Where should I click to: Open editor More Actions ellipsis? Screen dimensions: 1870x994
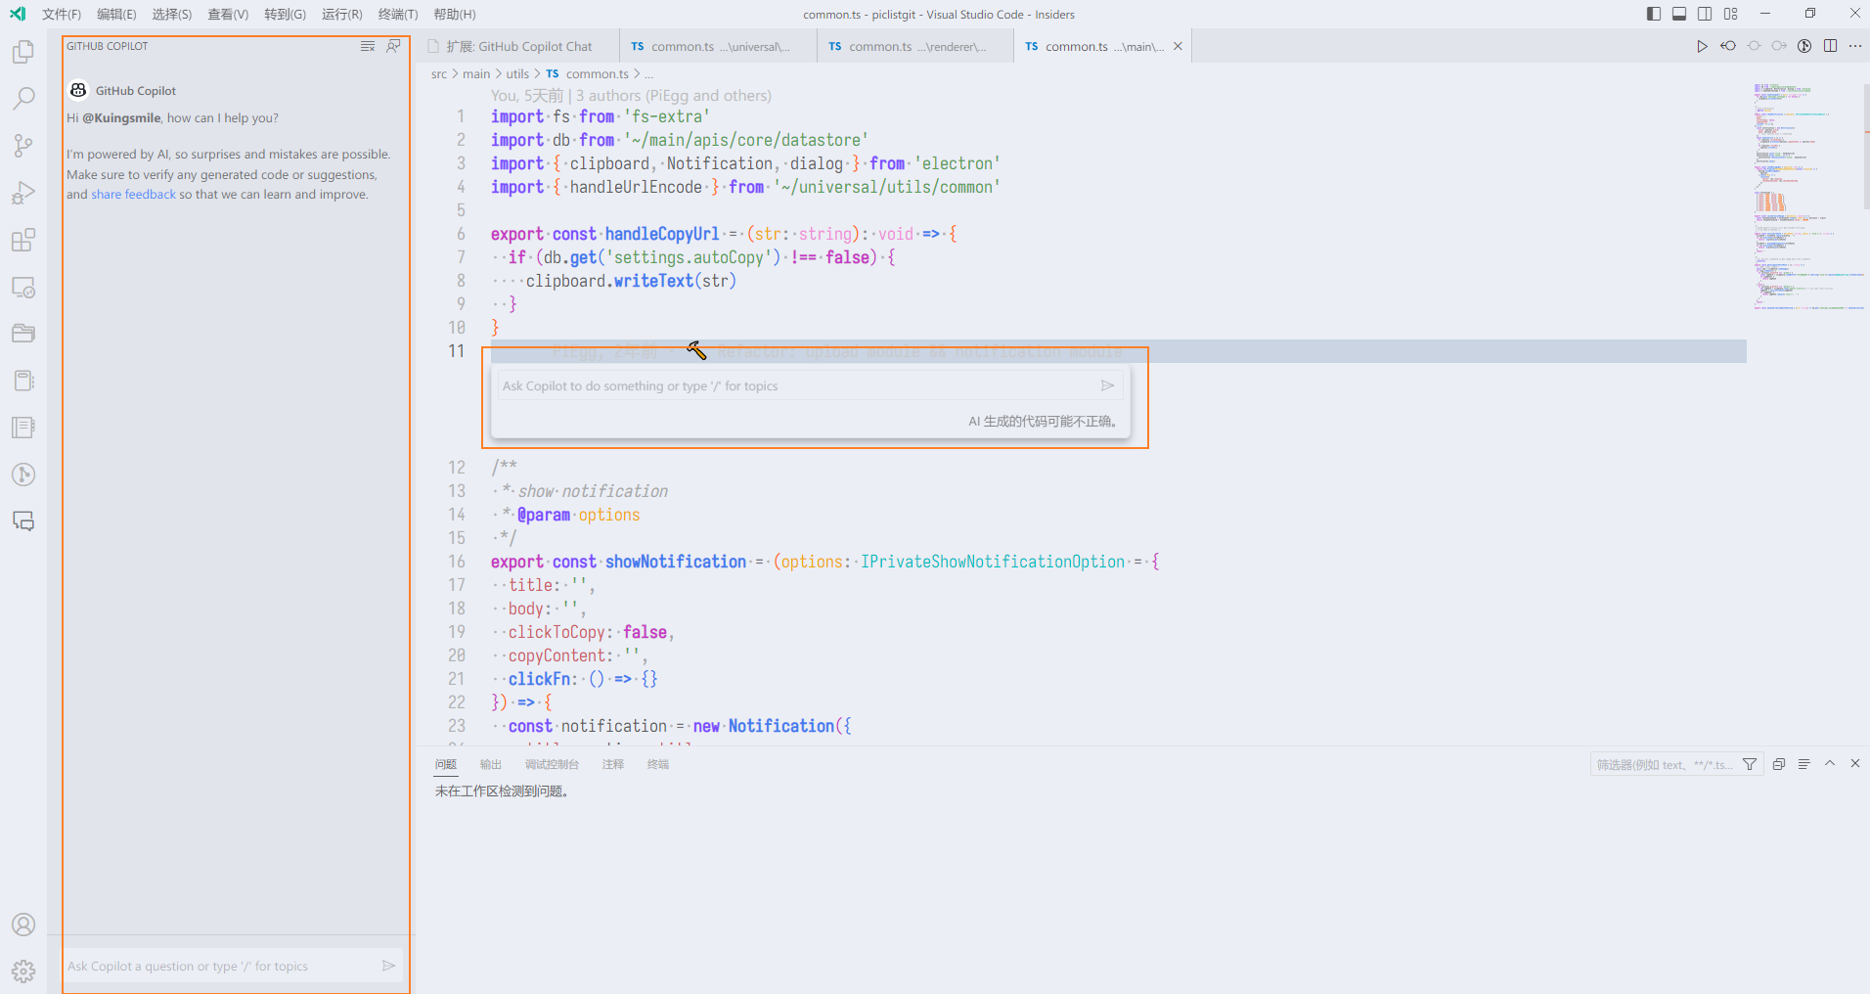[x=1855, y=46]
